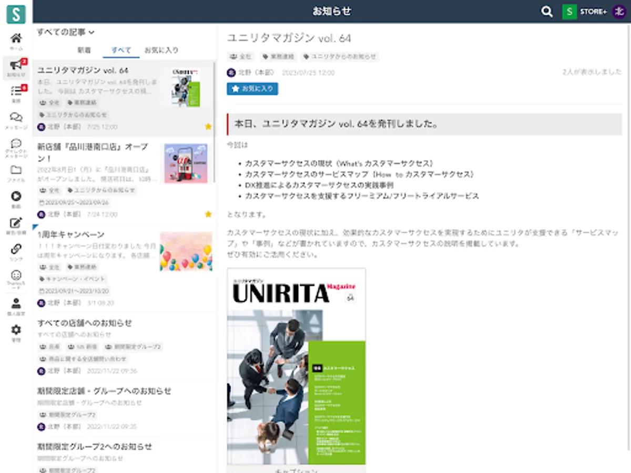Switch to the すべて tab
Viewport: 631px width, 473px height.
[121, 50]
